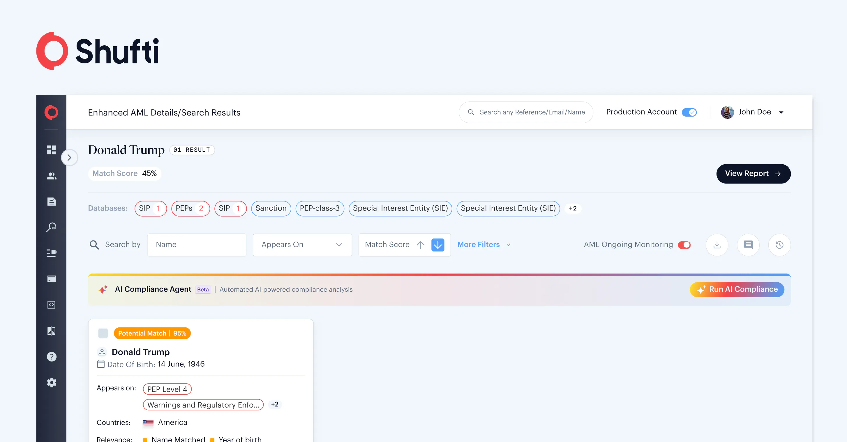This screenshot has width=847, height=442.
Task: Open the John Doe account dropdown arrow
Action: pos(781,113)
